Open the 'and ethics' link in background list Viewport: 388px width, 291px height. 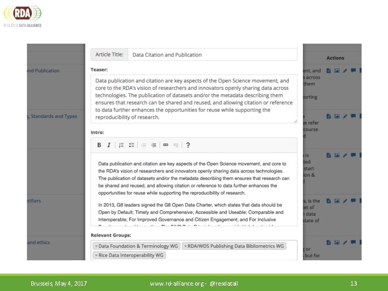(x=39, y=242)
